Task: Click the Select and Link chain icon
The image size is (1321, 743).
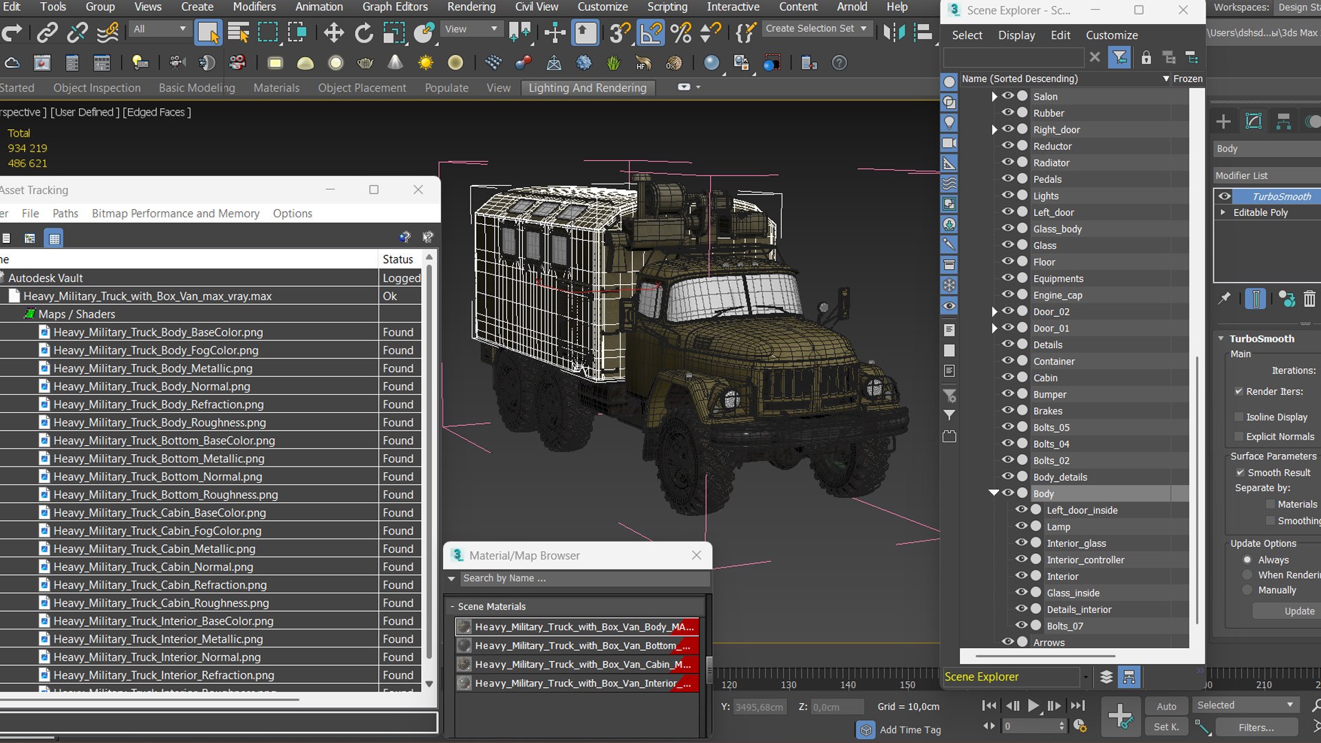Action: pos(47,32)
